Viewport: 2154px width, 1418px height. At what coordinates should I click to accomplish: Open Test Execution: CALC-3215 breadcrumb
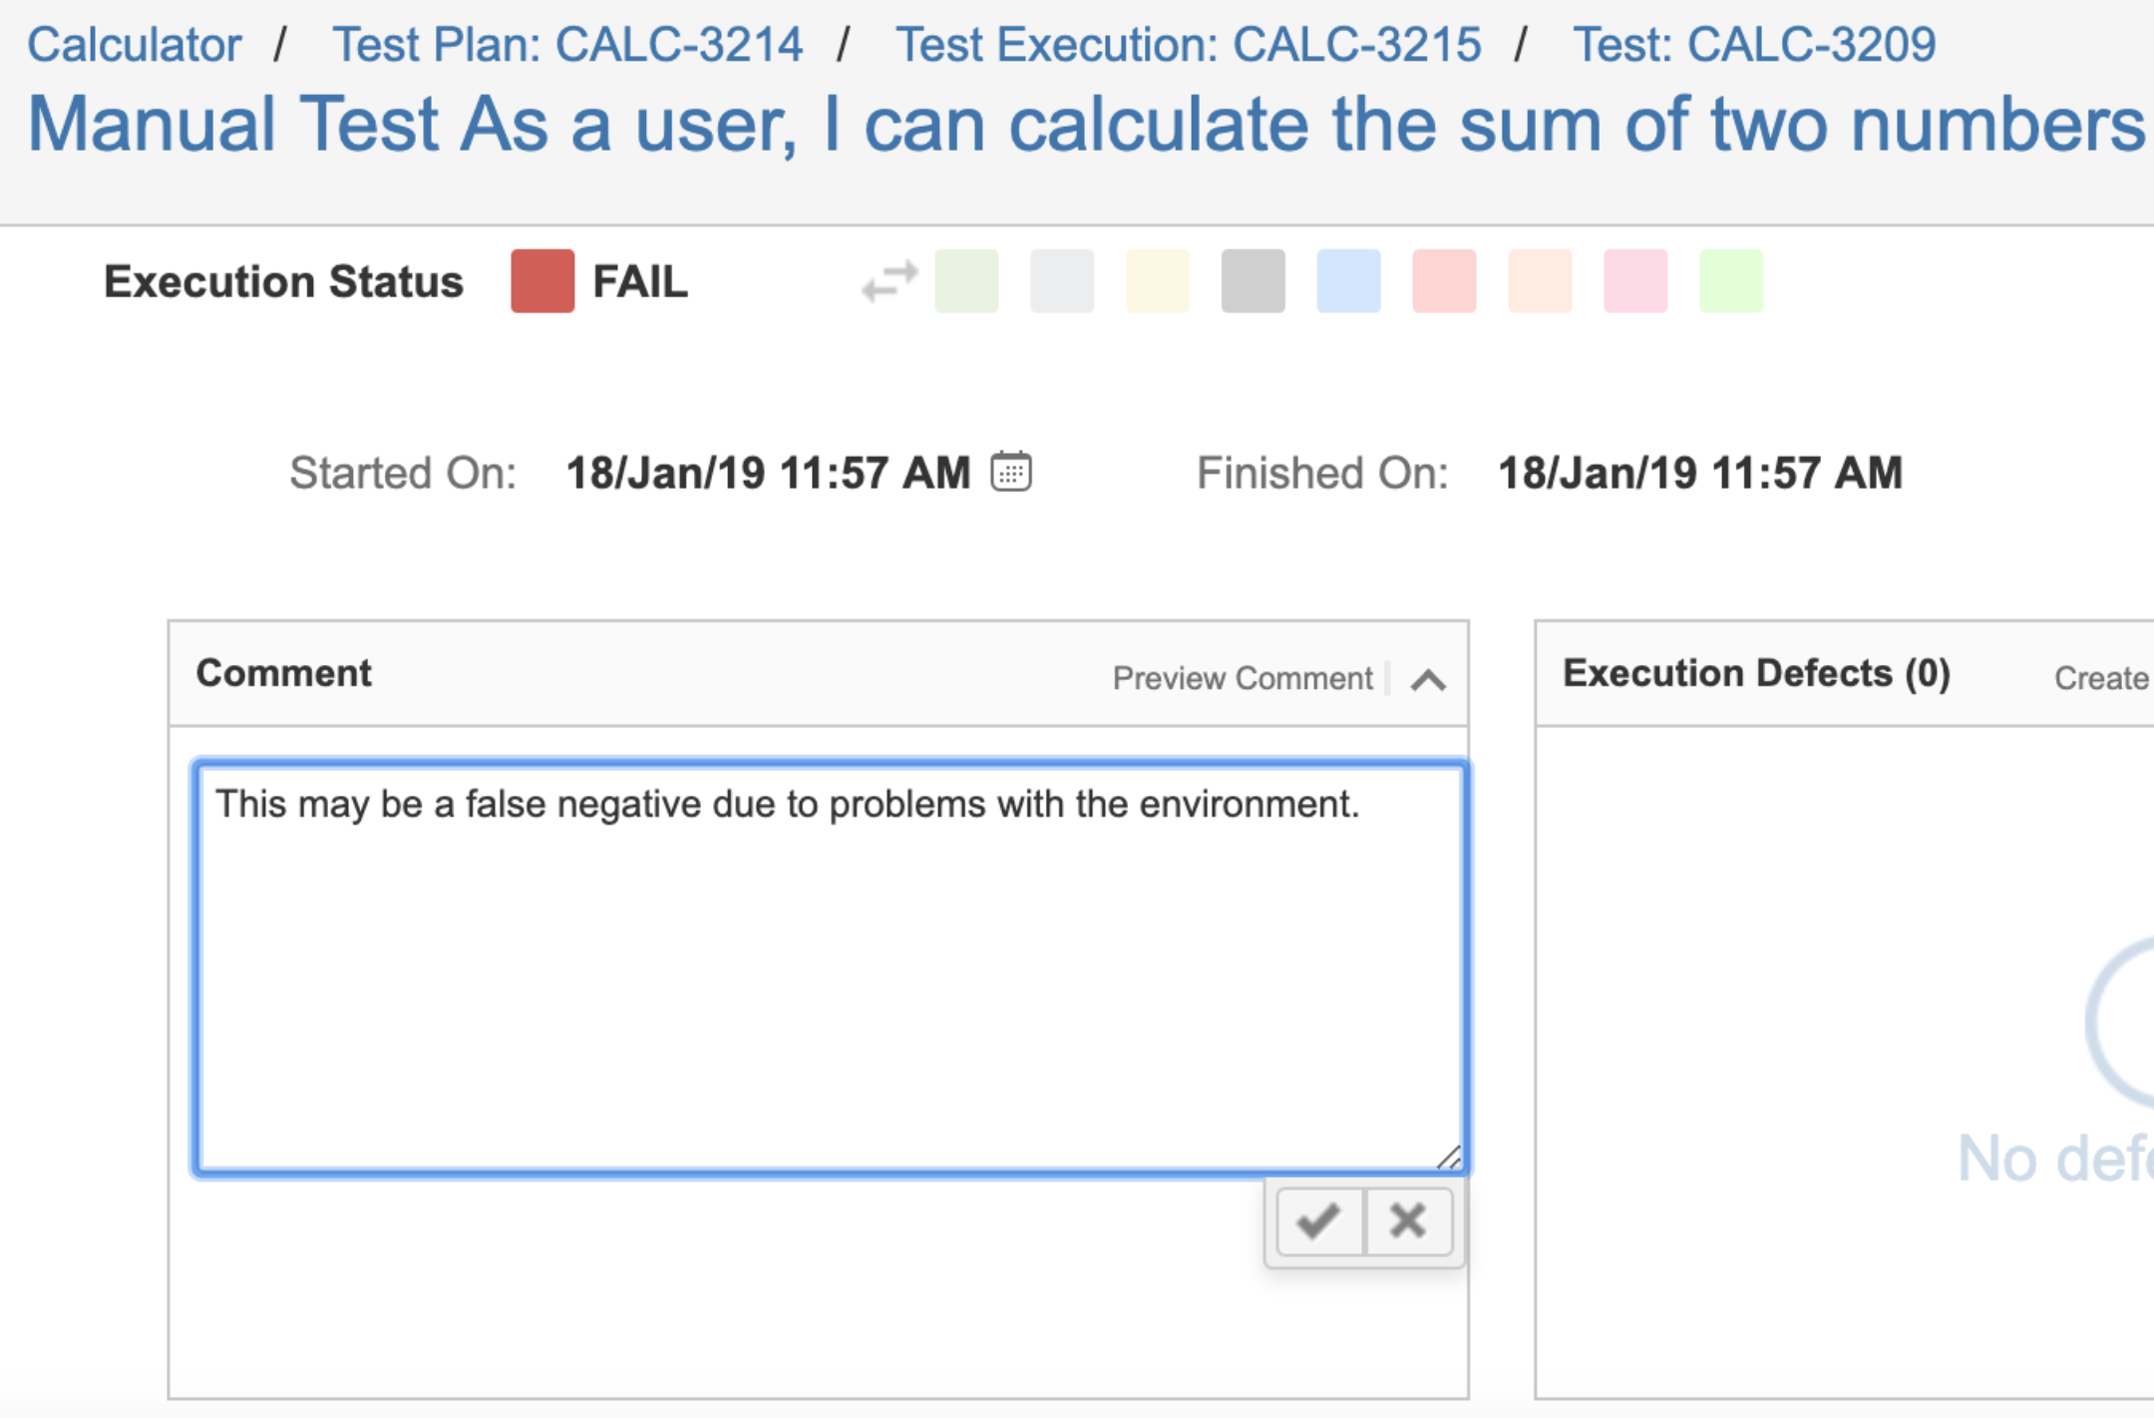1188,45
